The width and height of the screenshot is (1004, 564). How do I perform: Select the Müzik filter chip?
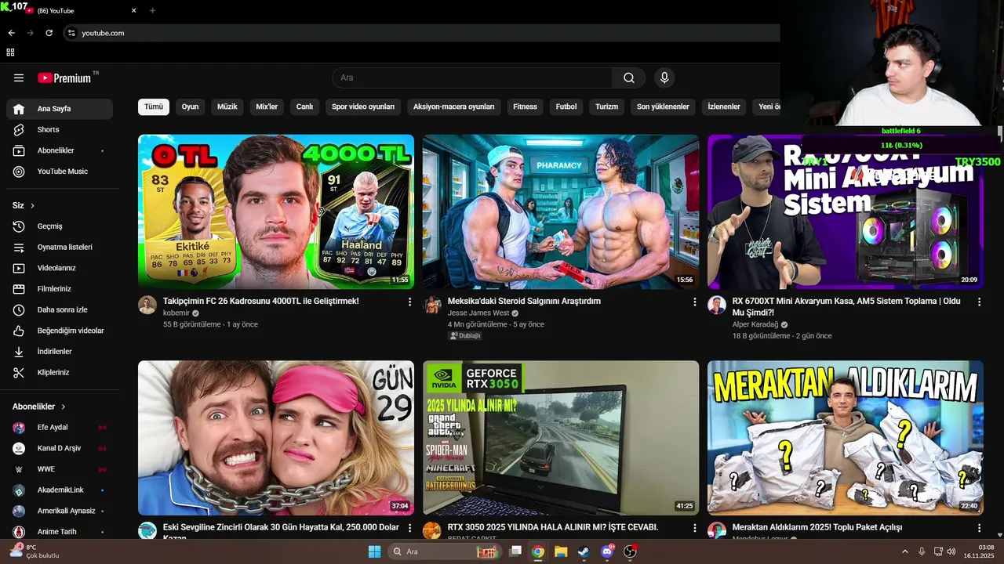[x=227, y=107]
